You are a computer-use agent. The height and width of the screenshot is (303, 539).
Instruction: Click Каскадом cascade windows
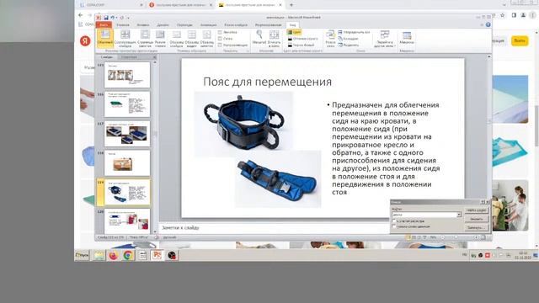348,39
